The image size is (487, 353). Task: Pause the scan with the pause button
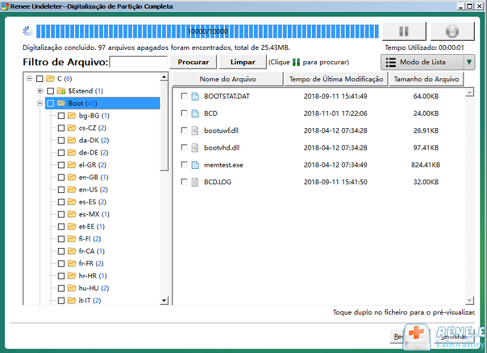404,31
